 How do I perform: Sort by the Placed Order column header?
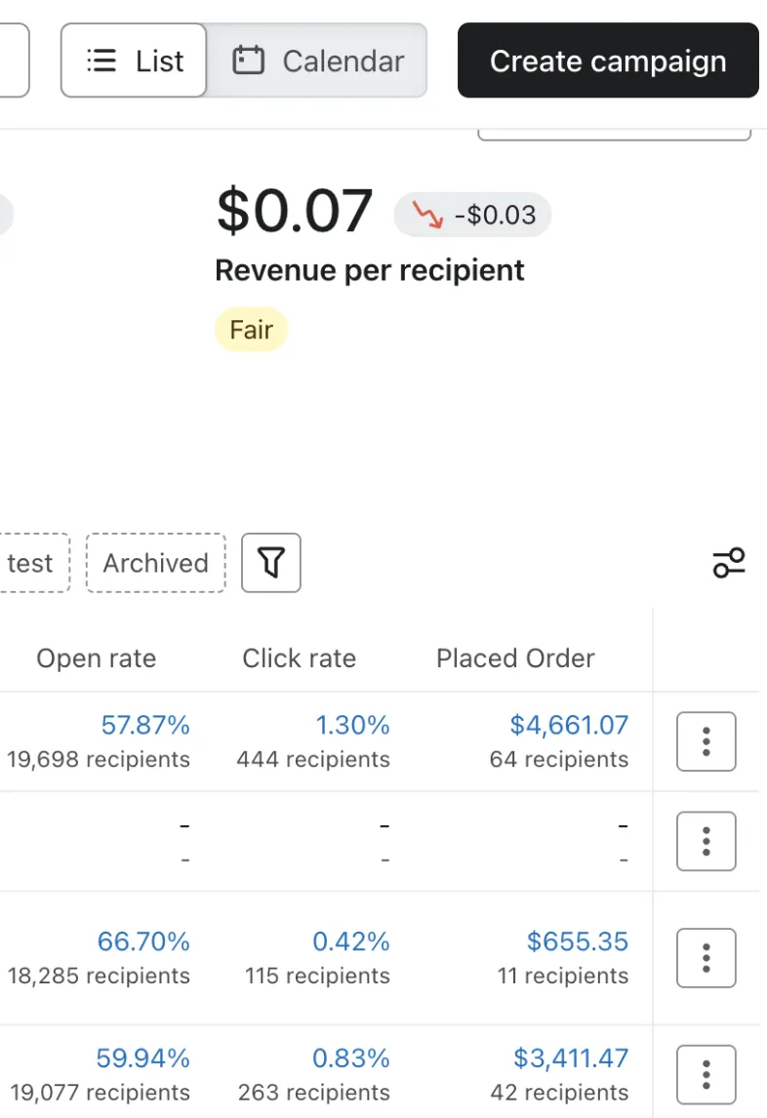coord(515,659)
